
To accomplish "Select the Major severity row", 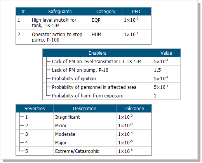I will (x=84, y=142).
